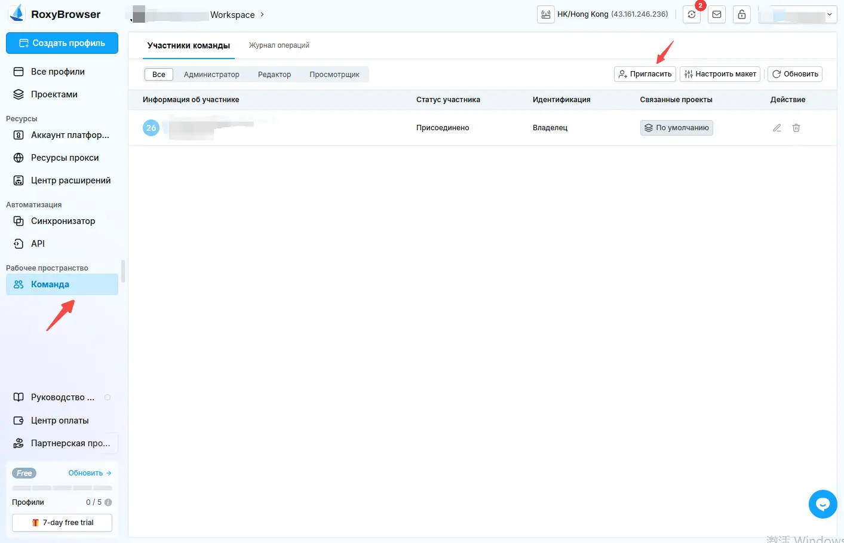The width and height of the screenshot is (844, 543).
Task: Click the info icon next to the profile count
Action: (108, 502)
